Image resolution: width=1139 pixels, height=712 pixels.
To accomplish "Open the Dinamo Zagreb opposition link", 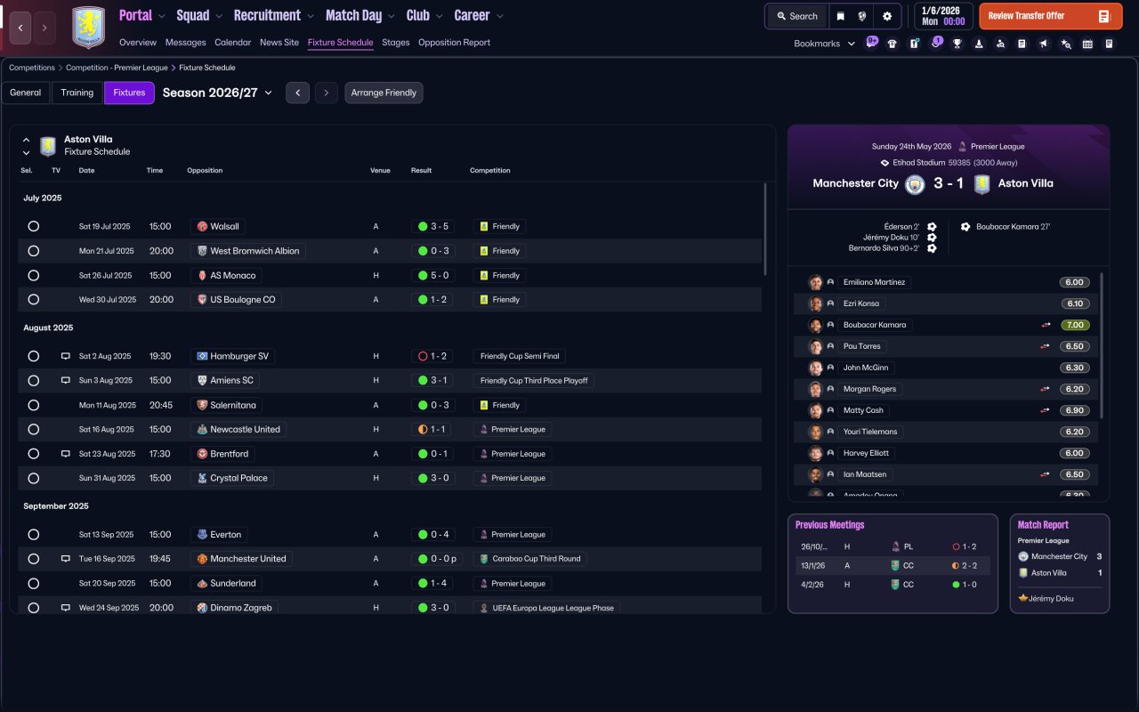I will pyautogui.click(x=235, y=608).
